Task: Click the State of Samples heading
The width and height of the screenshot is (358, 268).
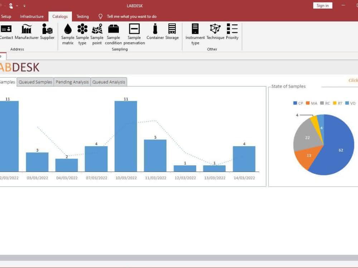Action: tap(288, 86)
